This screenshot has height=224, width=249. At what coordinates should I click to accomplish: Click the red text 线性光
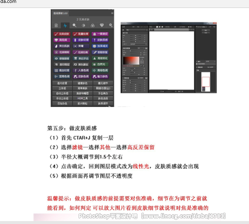click(141, 166)
